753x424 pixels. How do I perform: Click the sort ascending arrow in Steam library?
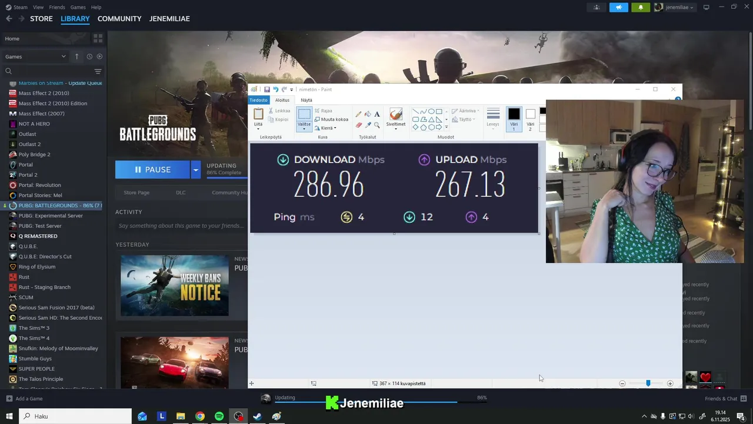pos(76,57)
